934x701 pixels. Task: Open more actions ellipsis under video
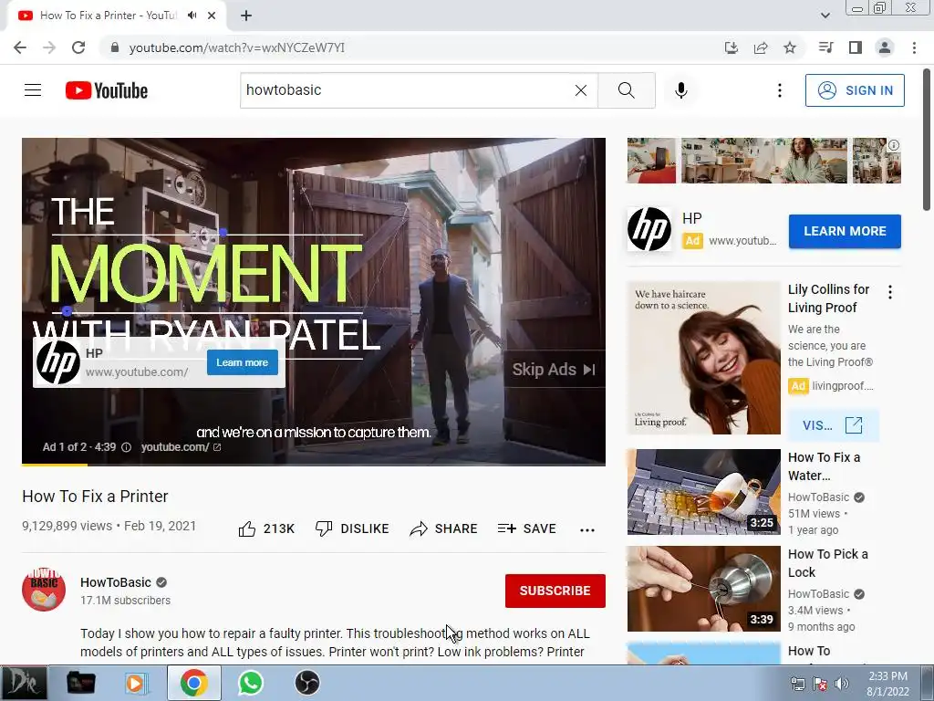[x=587, y=530]
